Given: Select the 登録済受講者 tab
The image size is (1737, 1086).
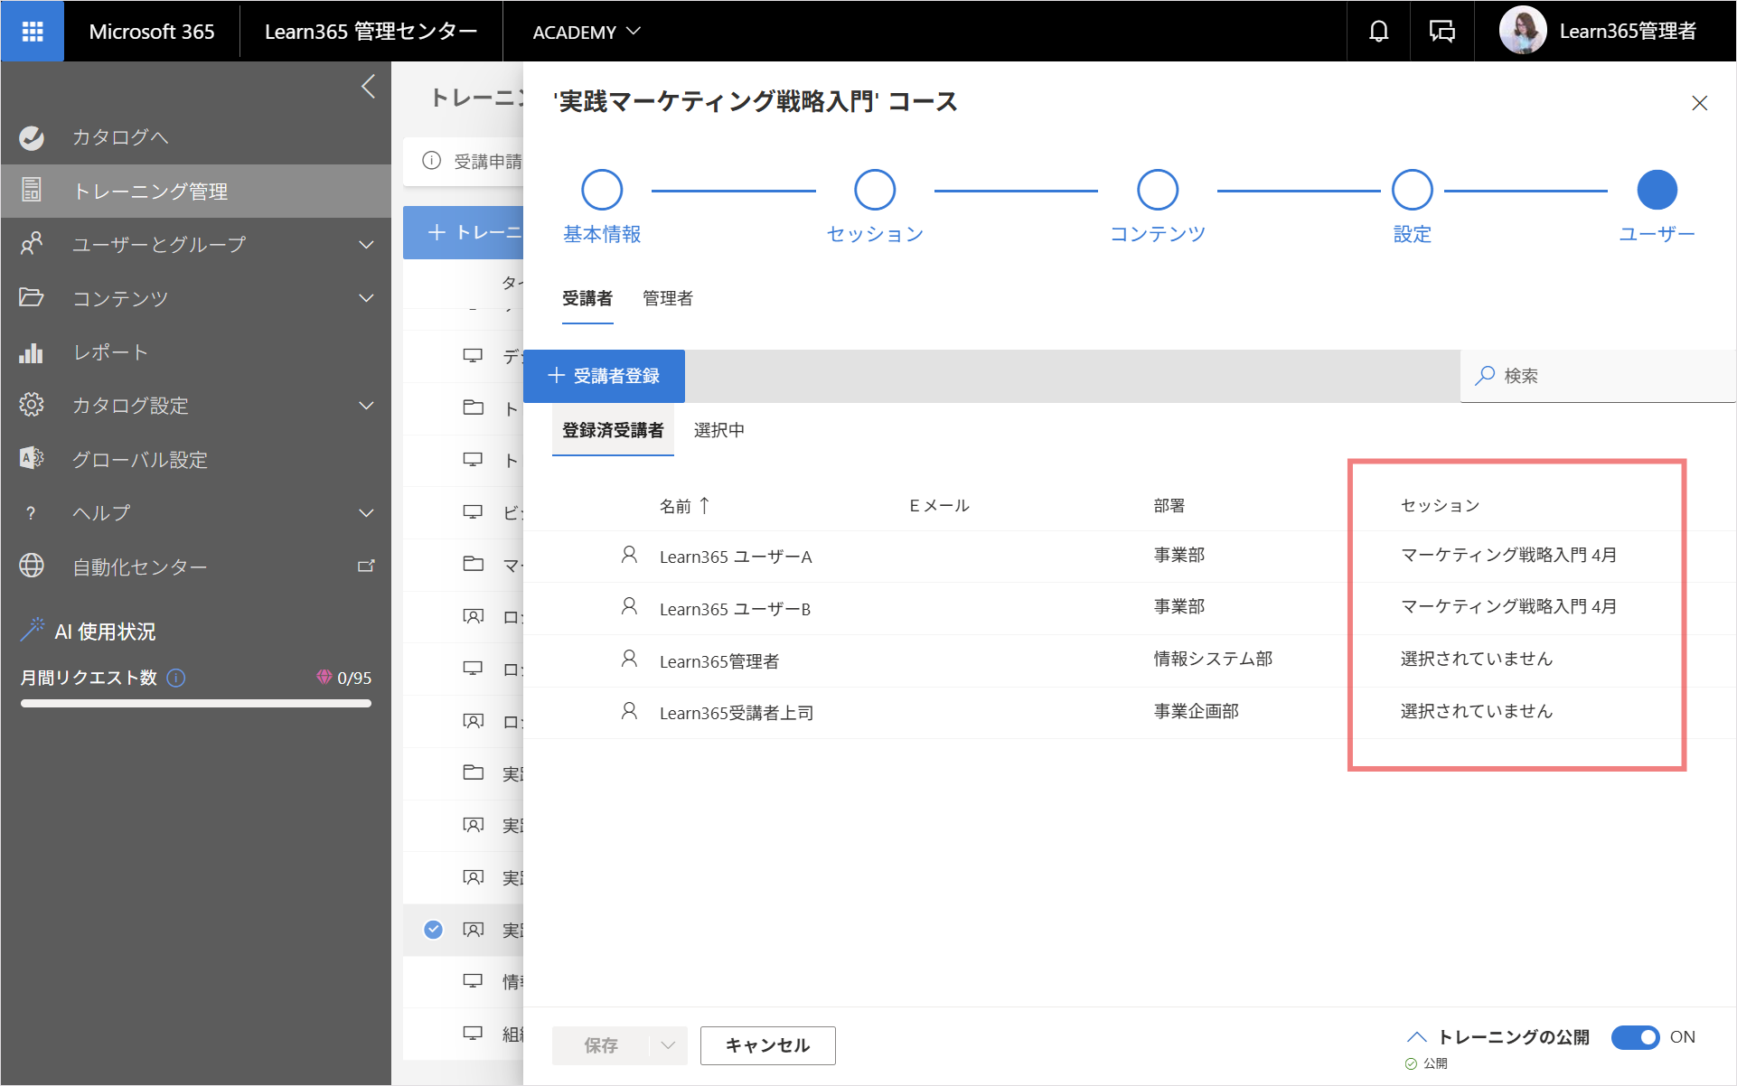Looking at the screenshot, I should click(x=613, y=430).
